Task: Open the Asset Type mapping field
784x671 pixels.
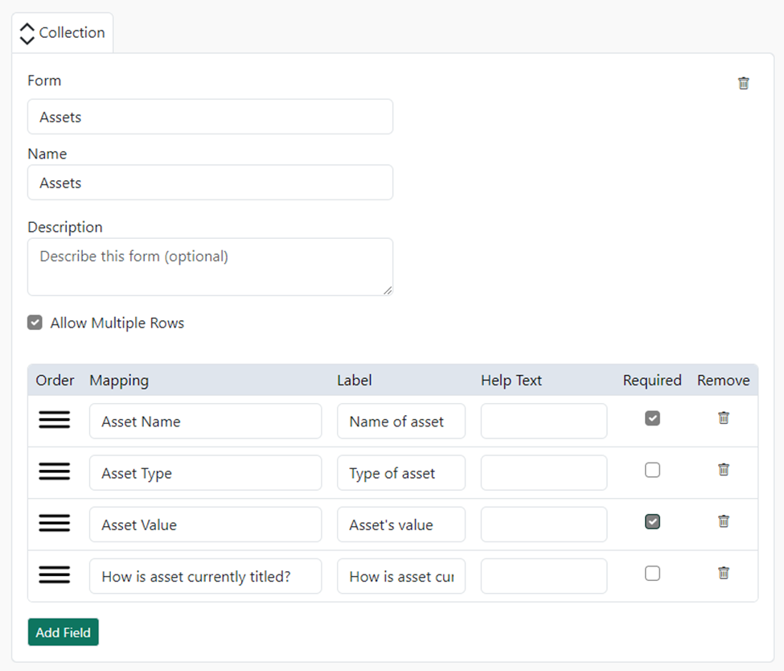Action: coord(206,473)
